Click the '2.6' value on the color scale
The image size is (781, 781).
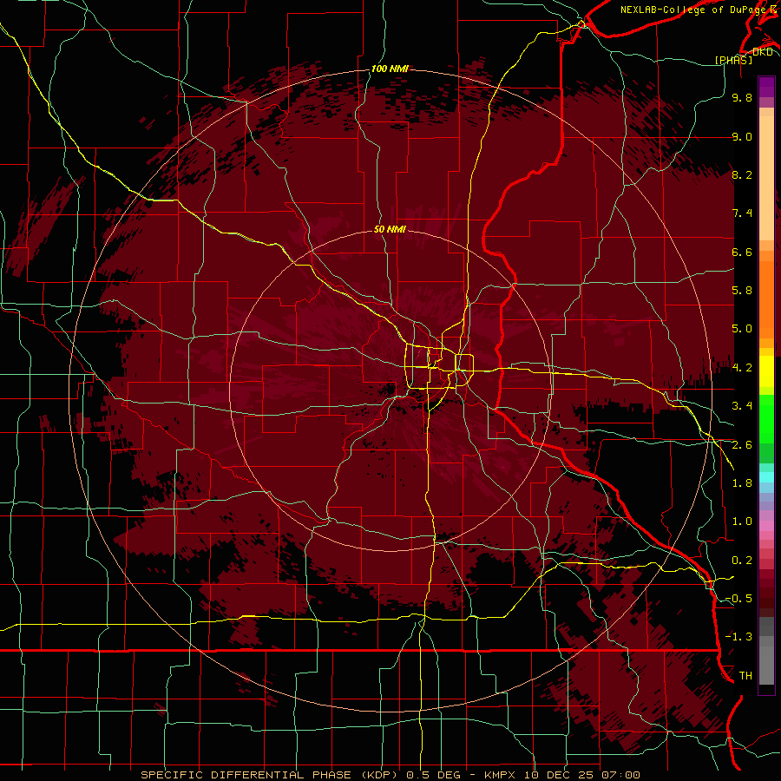742,445
